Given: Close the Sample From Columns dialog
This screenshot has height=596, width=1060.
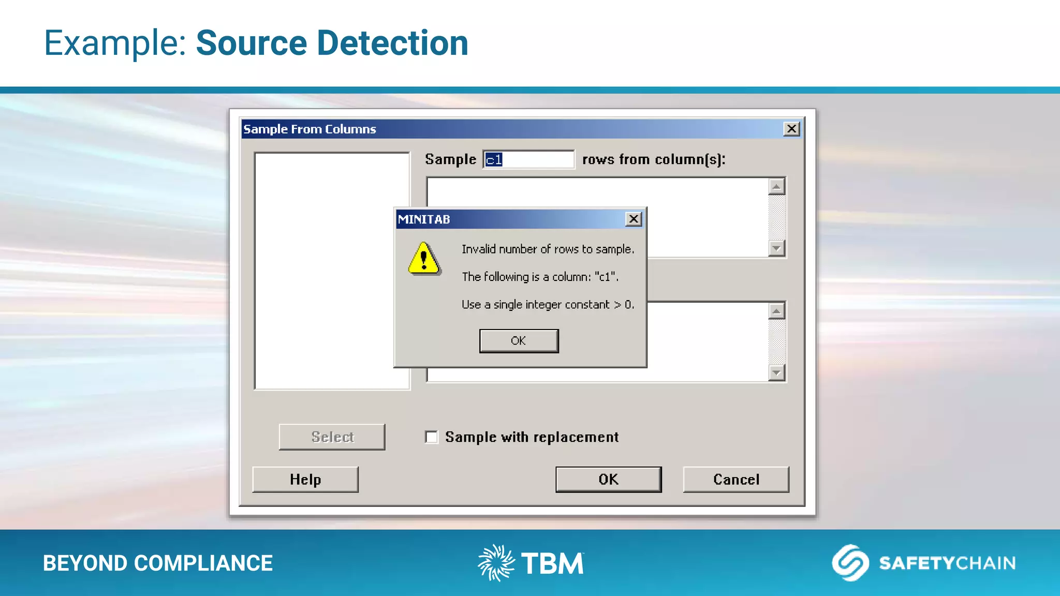Looking at the screenshot, I should pos(791,129).
